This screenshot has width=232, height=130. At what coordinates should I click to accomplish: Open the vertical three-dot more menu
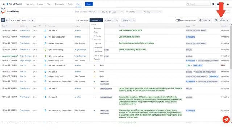228,12
